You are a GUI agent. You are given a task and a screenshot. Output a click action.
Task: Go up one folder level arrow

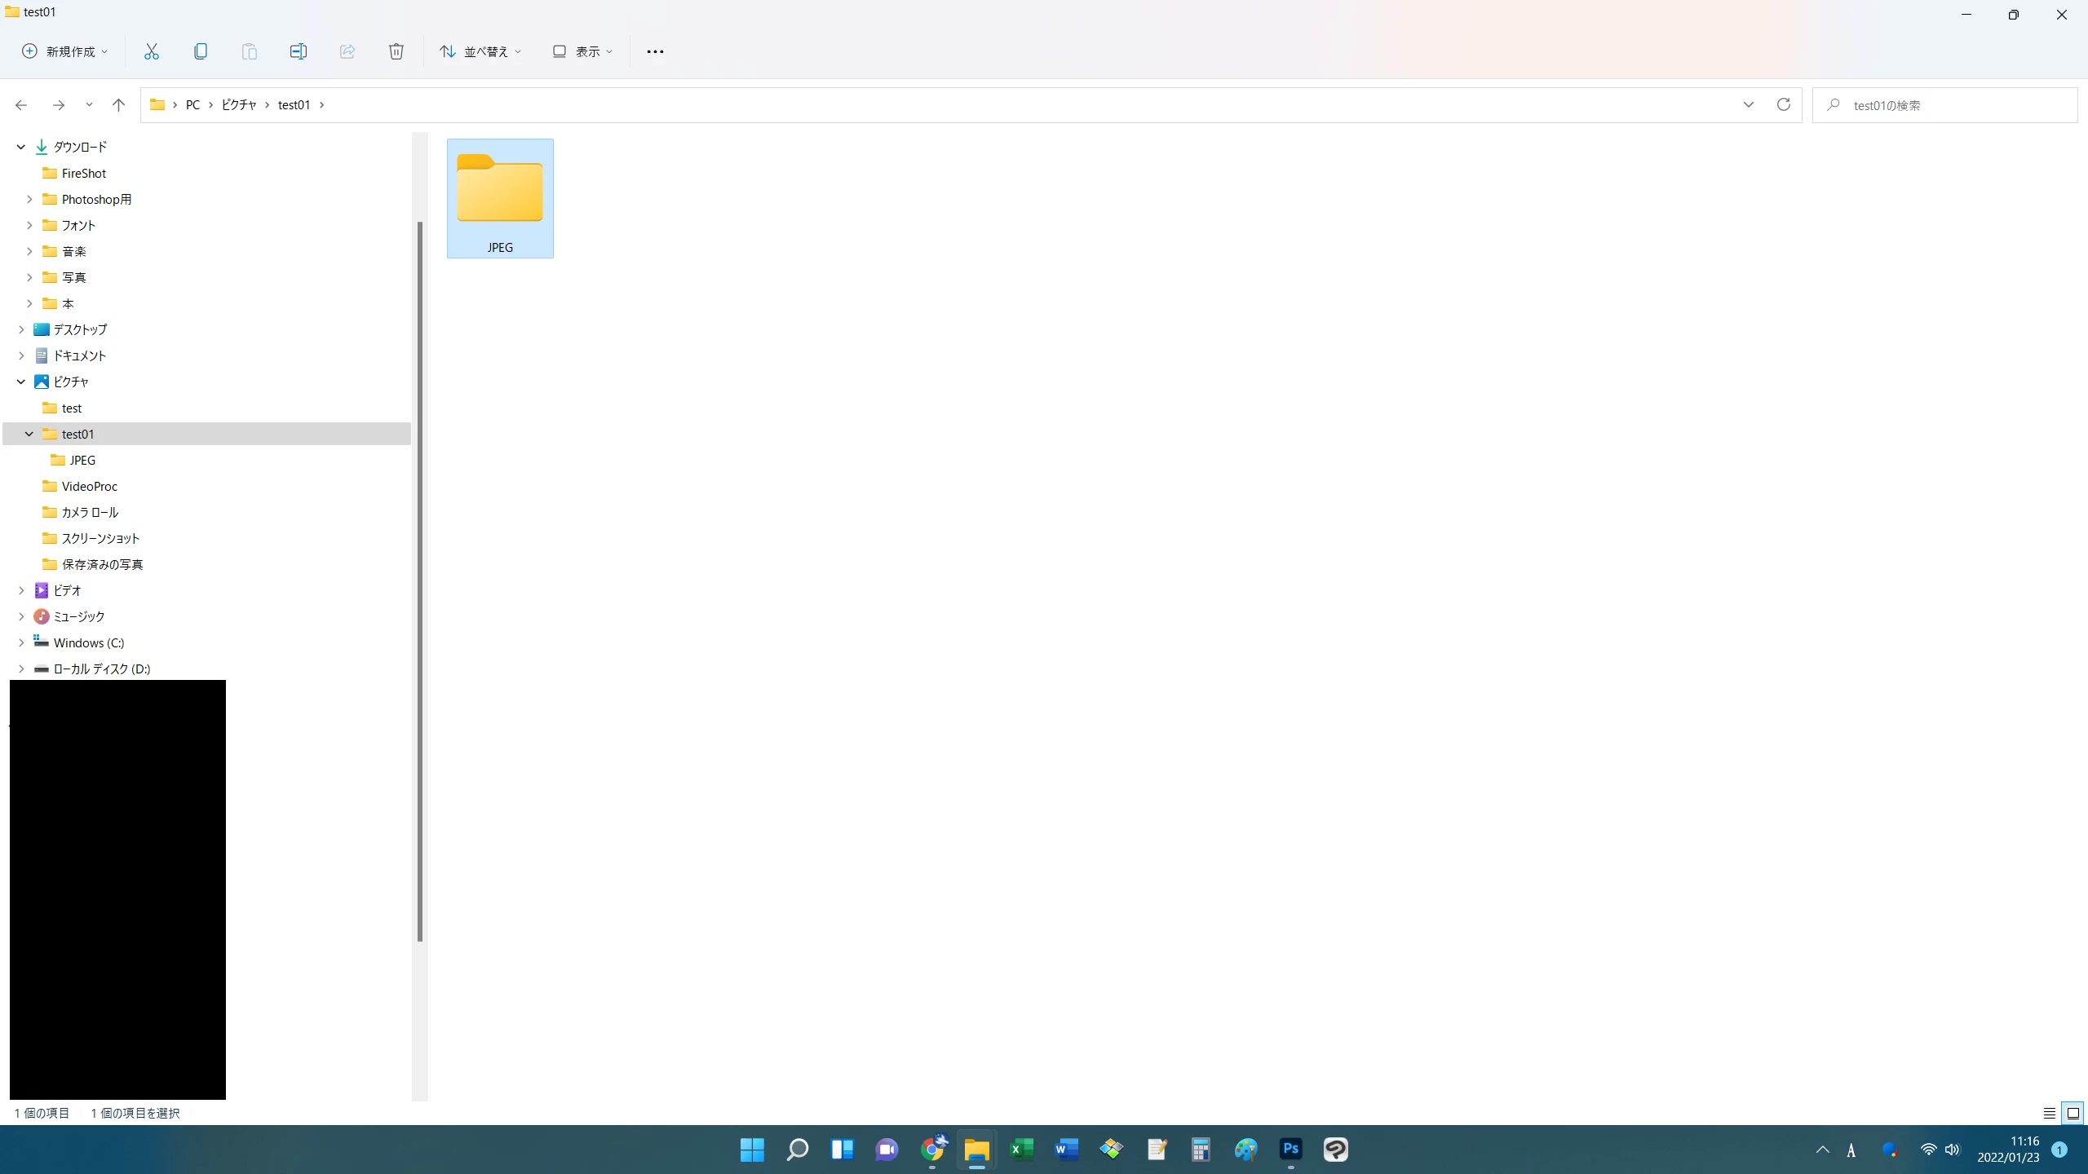click(118, 104)
